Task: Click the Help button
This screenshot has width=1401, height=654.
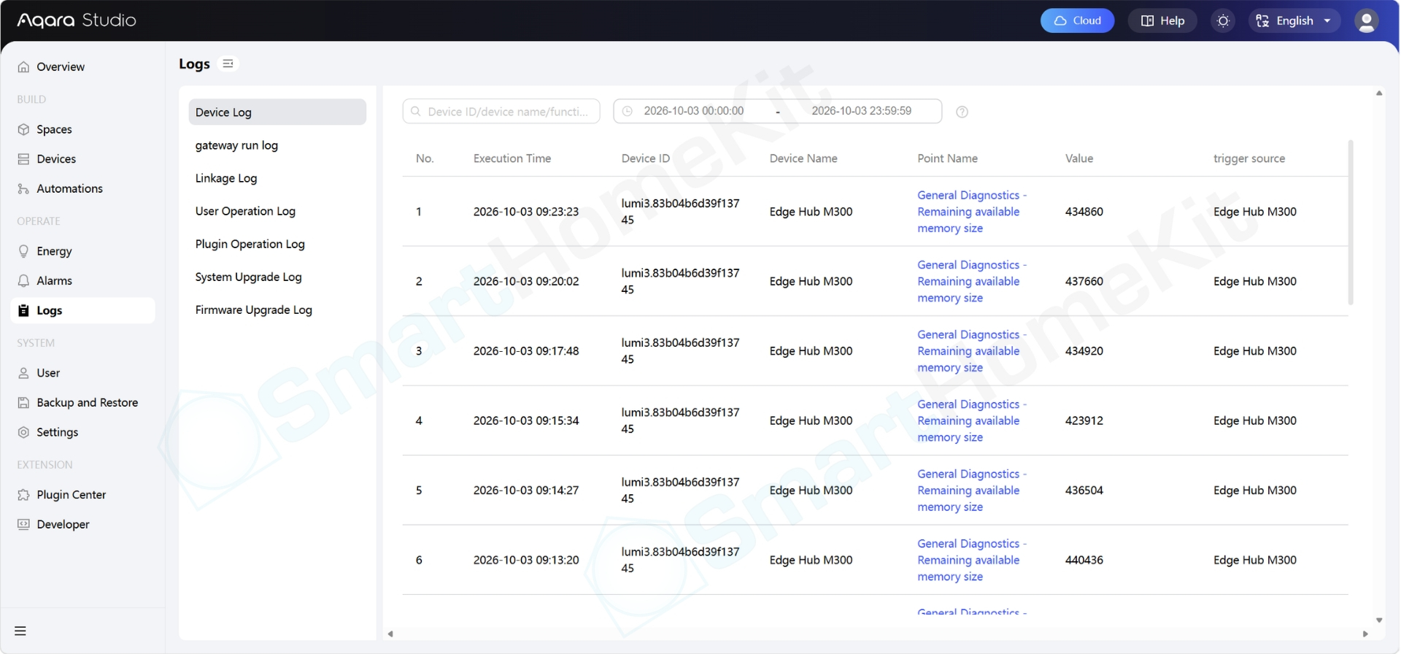Action: click(x=1162, y=20)
